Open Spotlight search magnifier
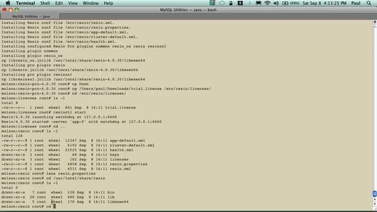 tap(369, 3)
